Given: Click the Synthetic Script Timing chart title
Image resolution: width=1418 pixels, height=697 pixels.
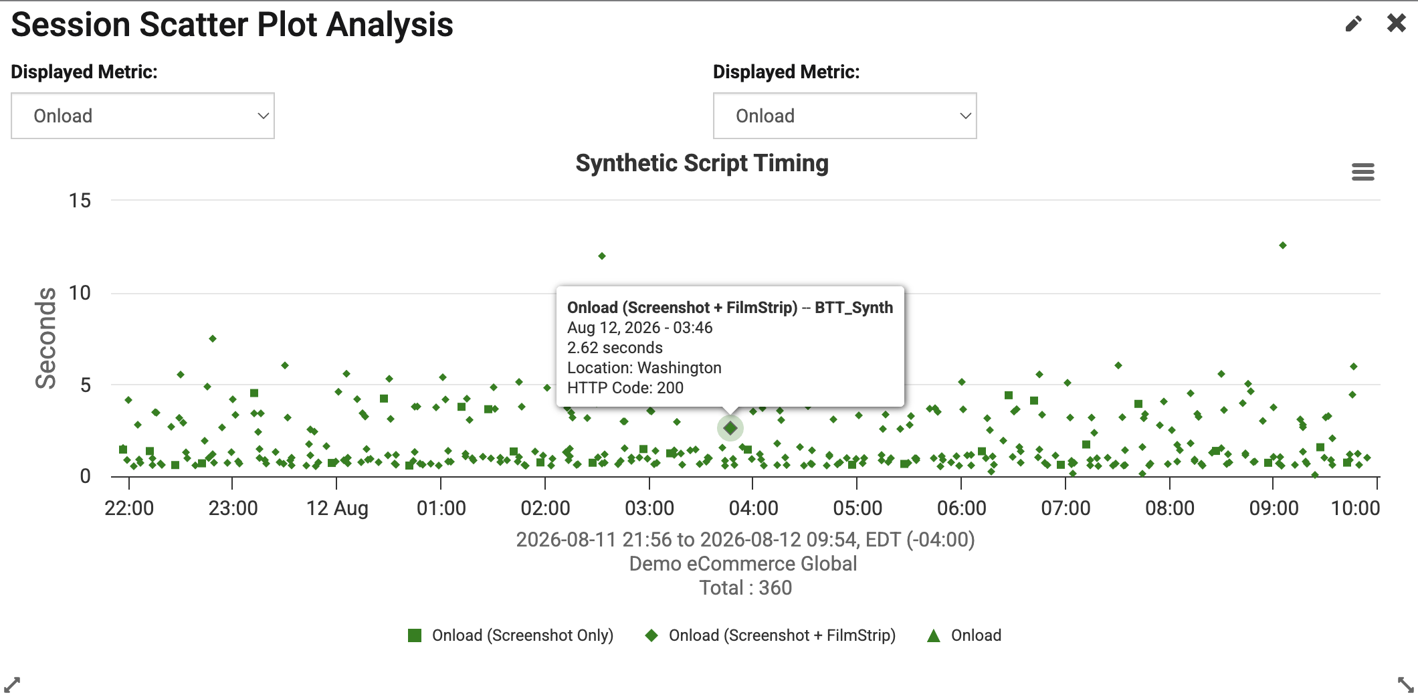Looking at the screenshot, I should tap(702, 163).
